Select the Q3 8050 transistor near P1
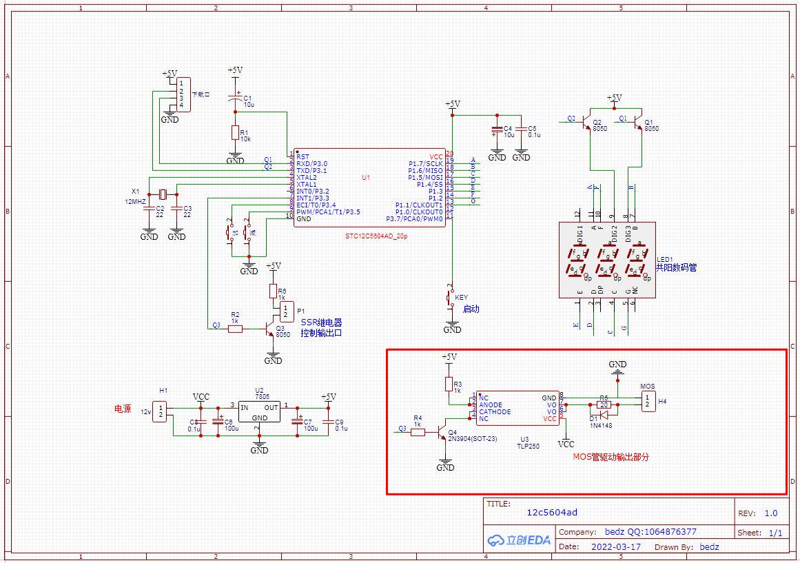This screenshot has height=563, width=800. [x=269, y=329]
